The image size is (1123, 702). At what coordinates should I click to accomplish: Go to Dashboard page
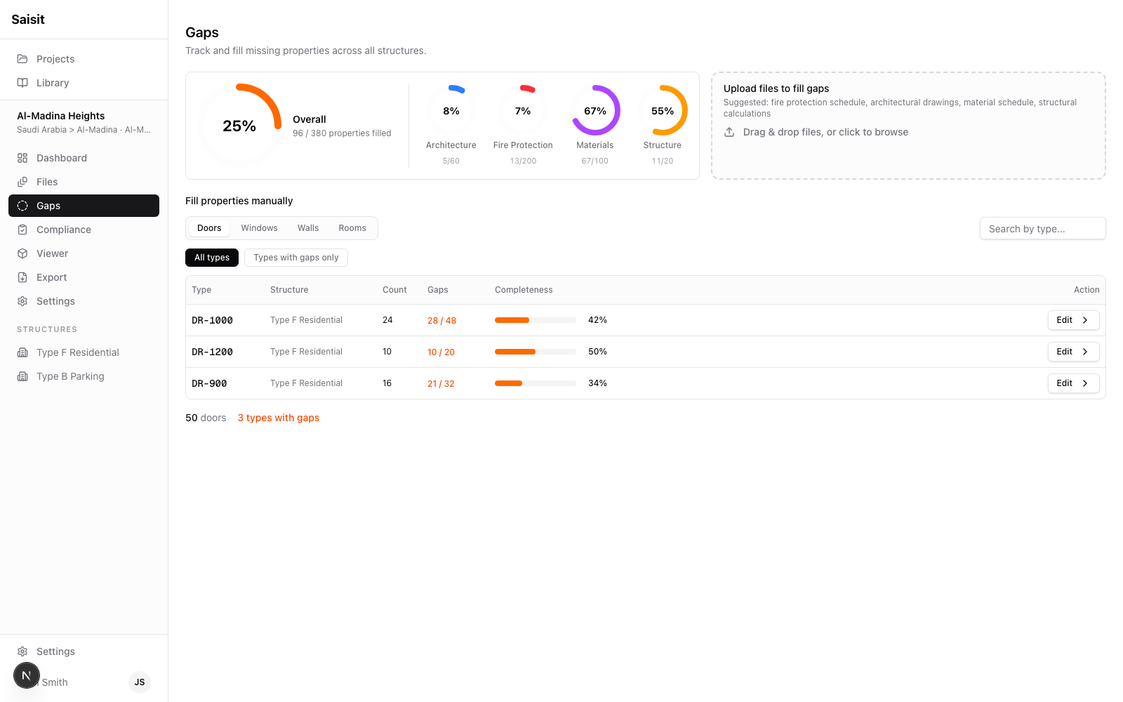point(84,158)
